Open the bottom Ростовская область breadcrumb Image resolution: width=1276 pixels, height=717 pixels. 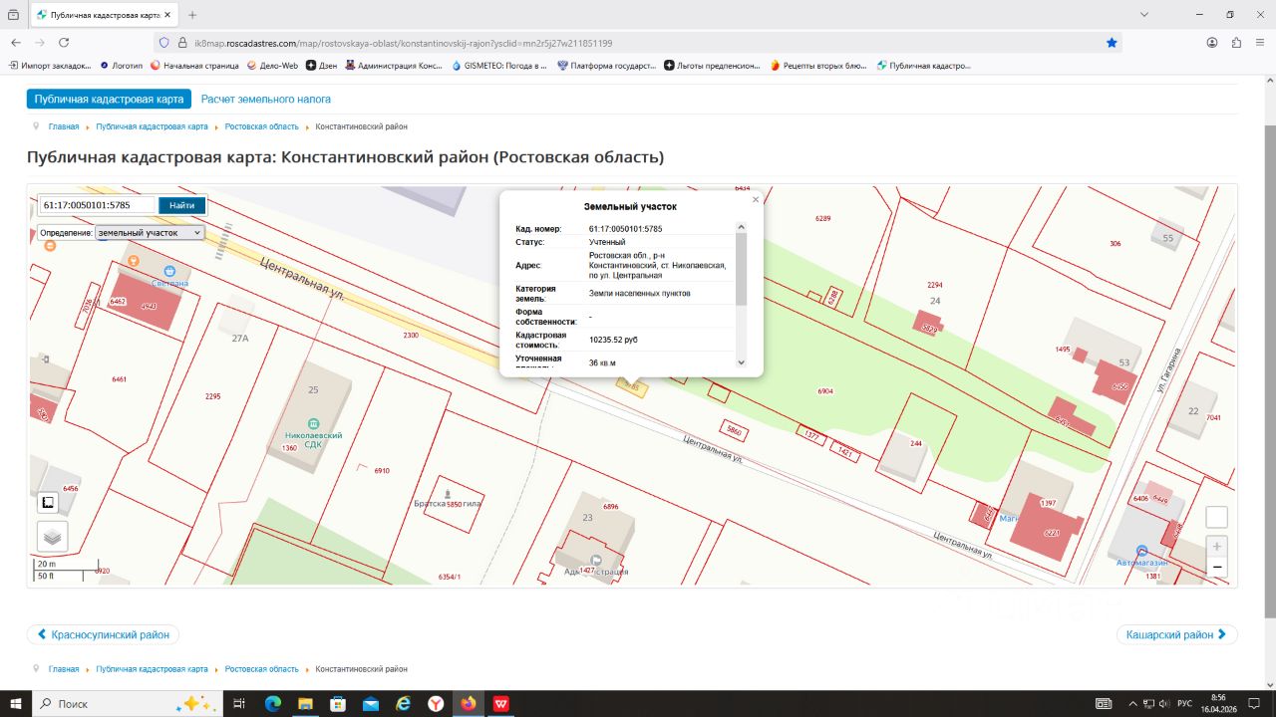pos(262,669)
